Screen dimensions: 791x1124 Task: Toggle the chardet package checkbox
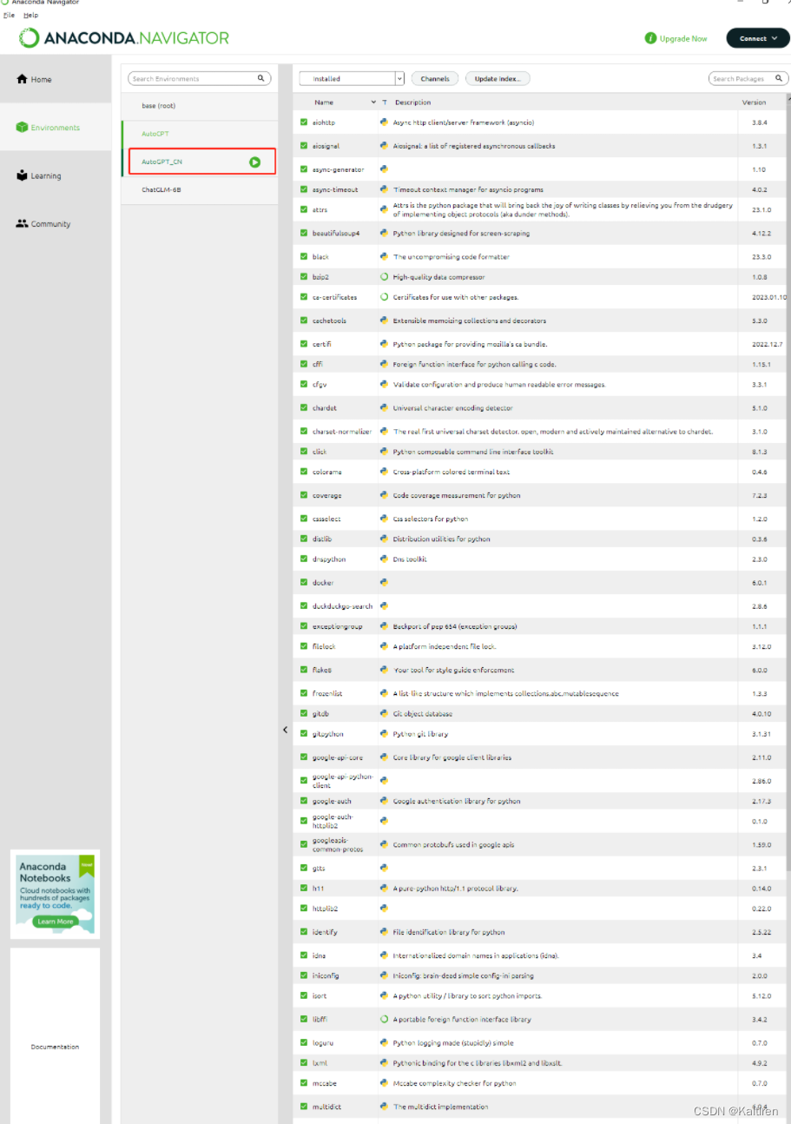(x=304, y=408)
